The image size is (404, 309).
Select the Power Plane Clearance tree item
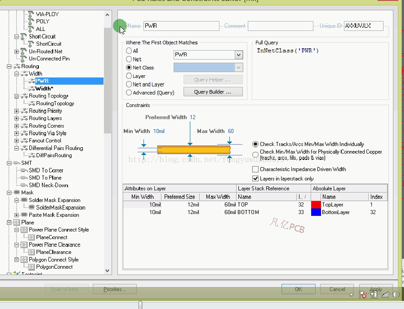[x=55, y=245]
